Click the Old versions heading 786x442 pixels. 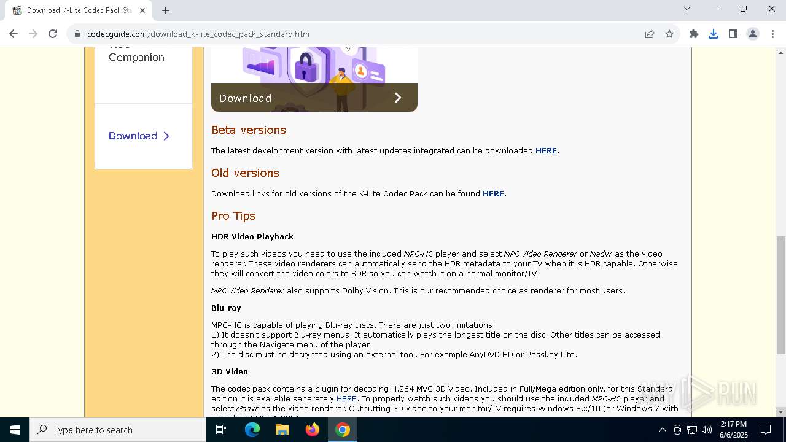click(245, 173)
